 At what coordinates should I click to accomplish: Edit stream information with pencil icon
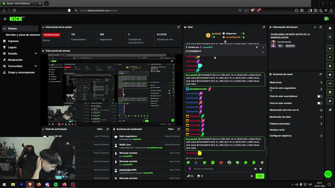pyautogui.click(x=315, y=27)
